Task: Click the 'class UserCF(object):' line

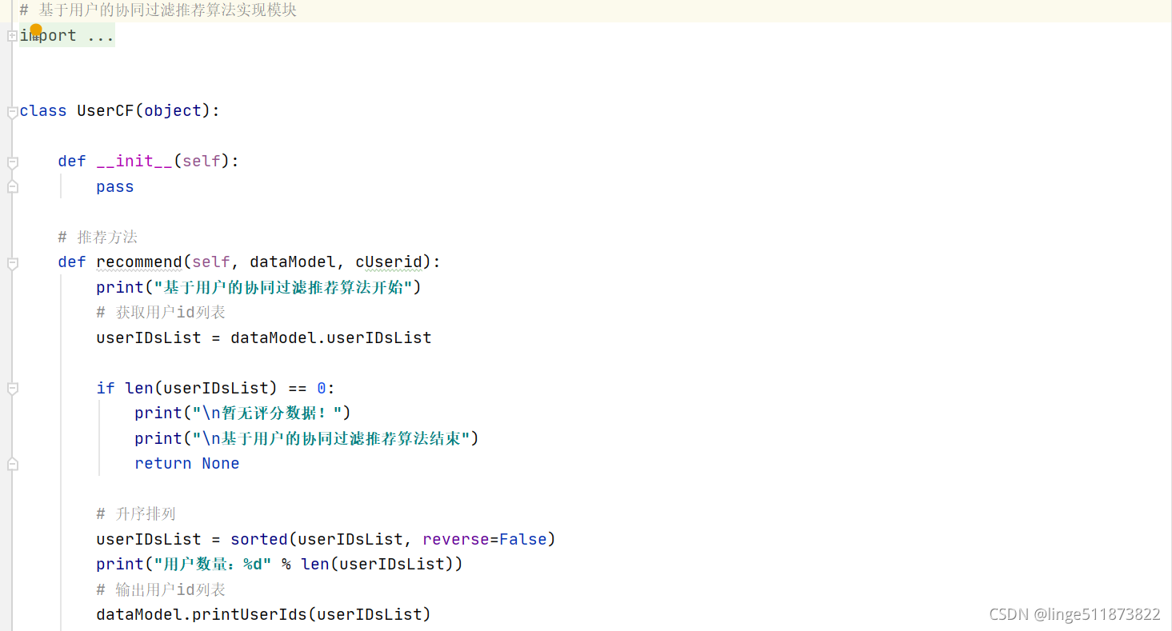Action: tap(120, 111)
